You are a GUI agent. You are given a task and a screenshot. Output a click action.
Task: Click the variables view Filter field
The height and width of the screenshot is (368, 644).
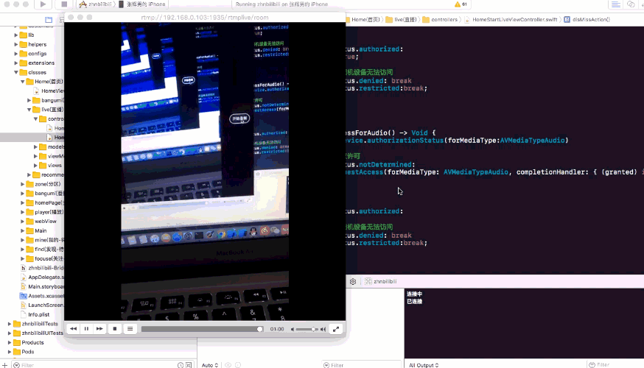pos(362,365)
